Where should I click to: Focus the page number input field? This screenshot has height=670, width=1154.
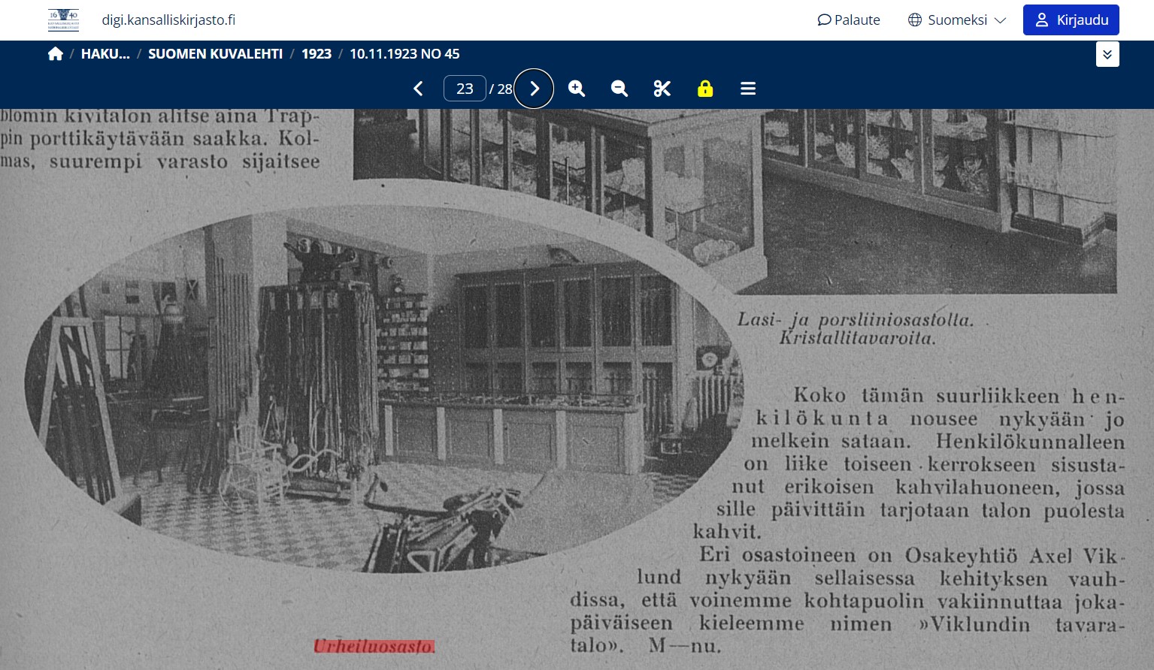coord(465,89)
